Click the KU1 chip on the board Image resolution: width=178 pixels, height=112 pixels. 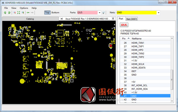[x=60, y=33]
